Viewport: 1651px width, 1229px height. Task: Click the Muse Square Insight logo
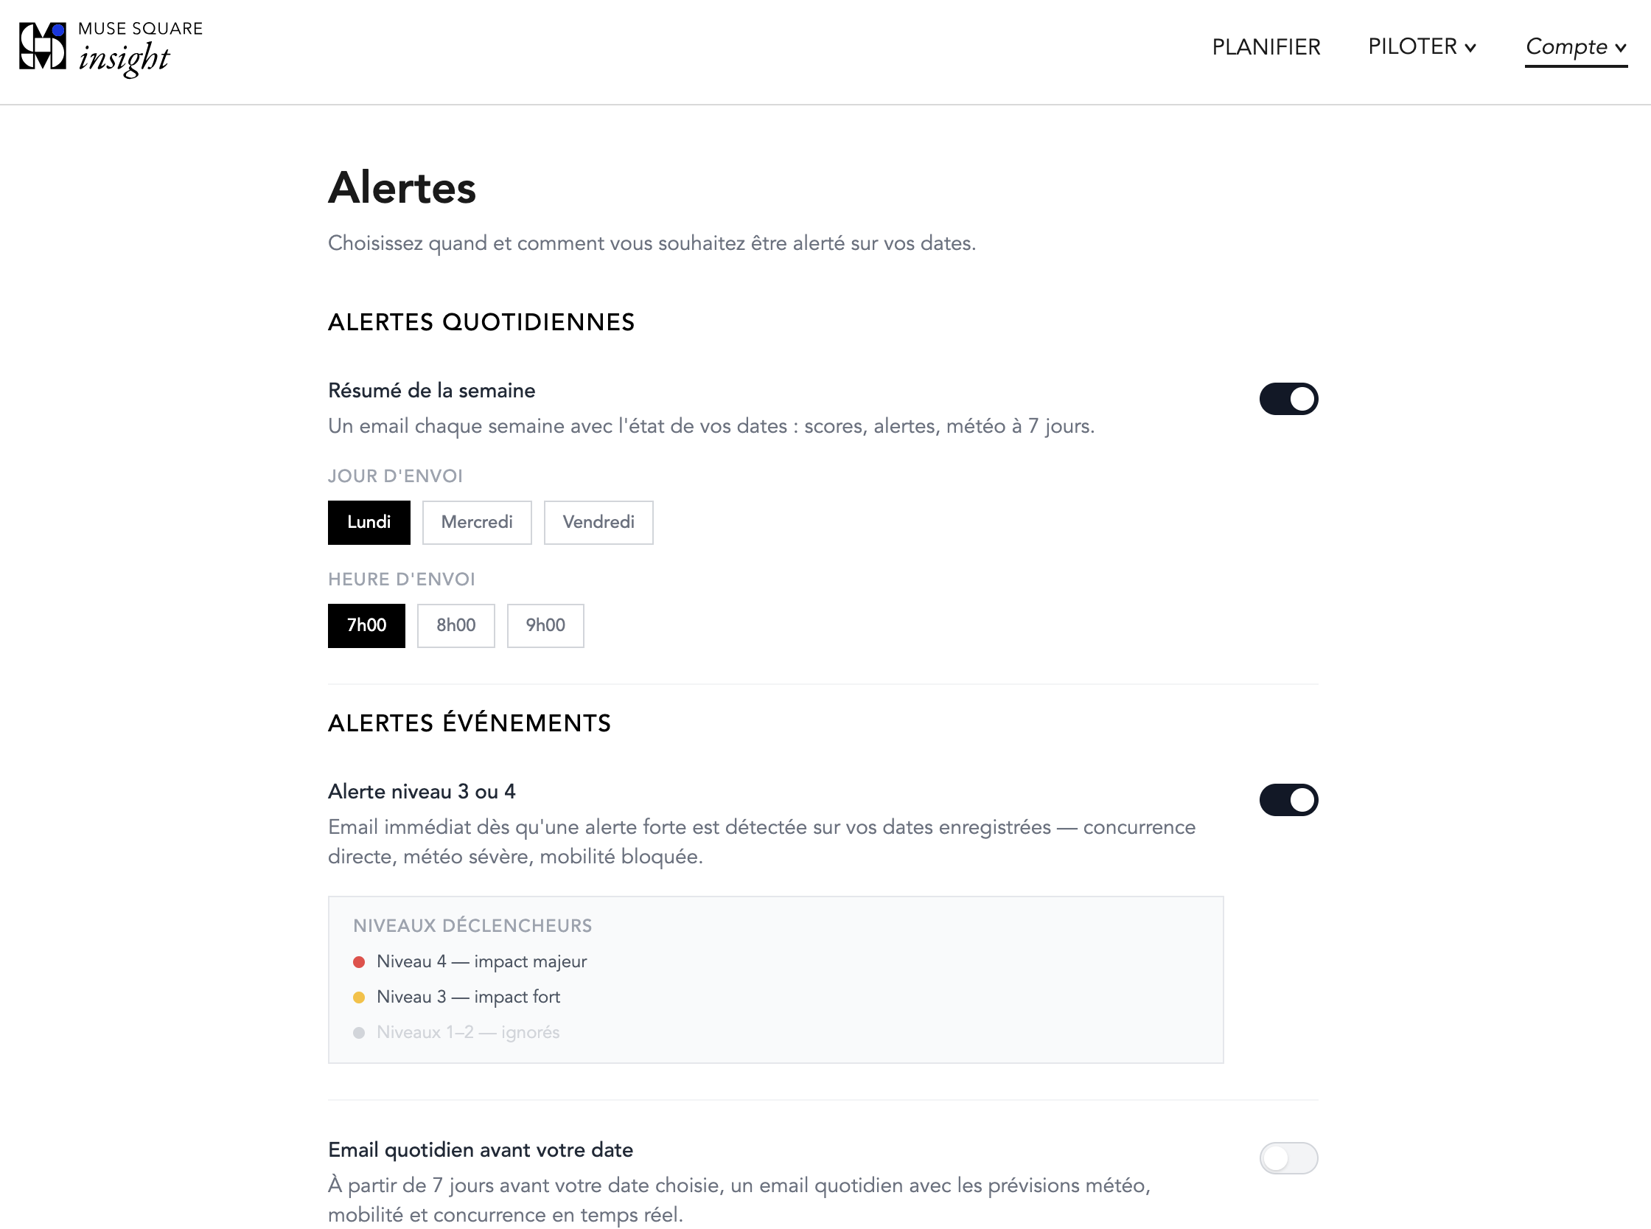click(110, 50)
